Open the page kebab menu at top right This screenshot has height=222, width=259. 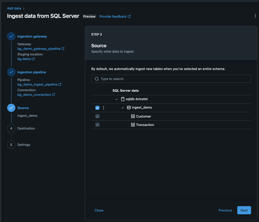255,16
